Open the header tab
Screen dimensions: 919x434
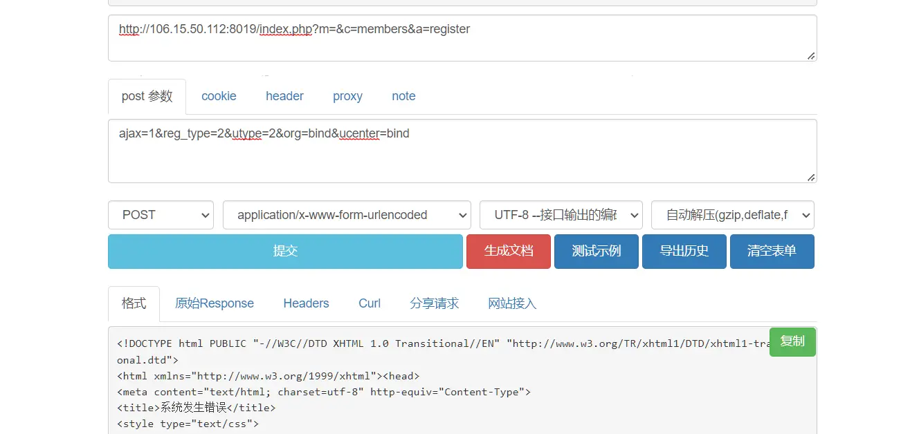point(284,96)
